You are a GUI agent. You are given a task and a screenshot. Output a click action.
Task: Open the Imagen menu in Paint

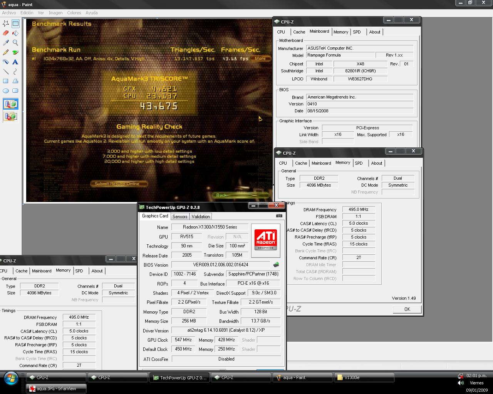tap(55, 13)
